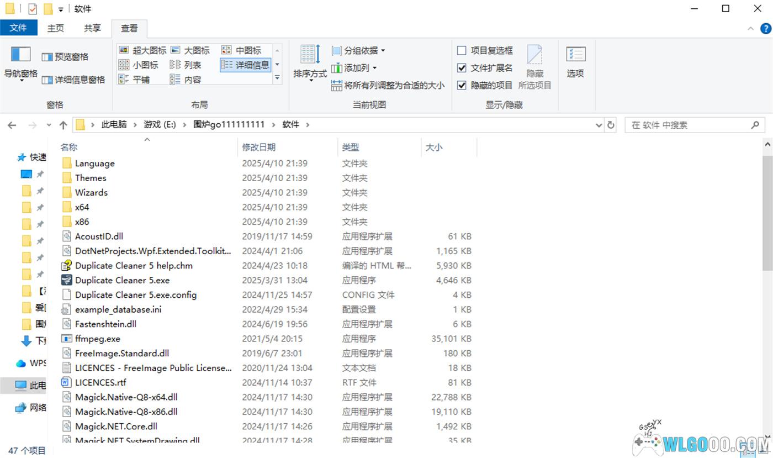Select the ffmpeg.exe file icon
The width and height of the screenshot is (773, 458).
pos(67,339)
